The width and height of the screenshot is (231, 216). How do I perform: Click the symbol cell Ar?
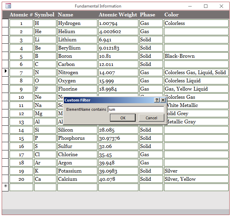coord(45,163)
